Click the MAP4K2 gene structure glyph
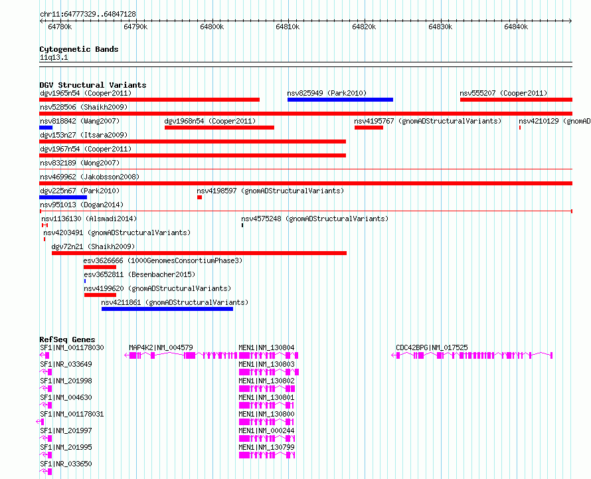 [181, 355]
